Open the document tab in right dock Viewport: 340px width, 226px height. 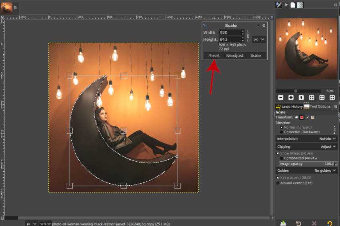pos(293,5)
